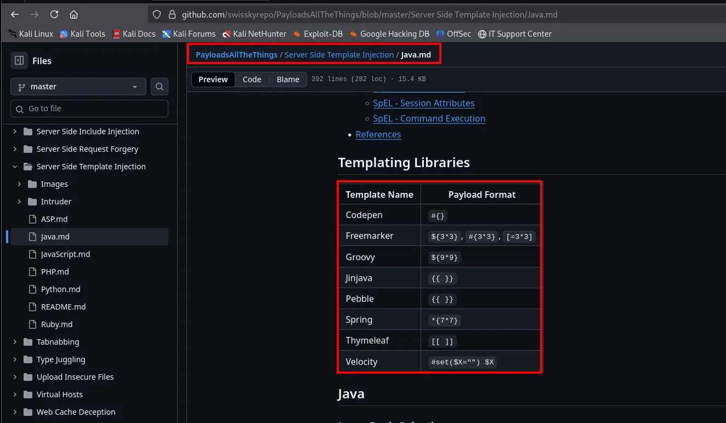
Task: Switch to the Blame tab
Action: (288, 79)
